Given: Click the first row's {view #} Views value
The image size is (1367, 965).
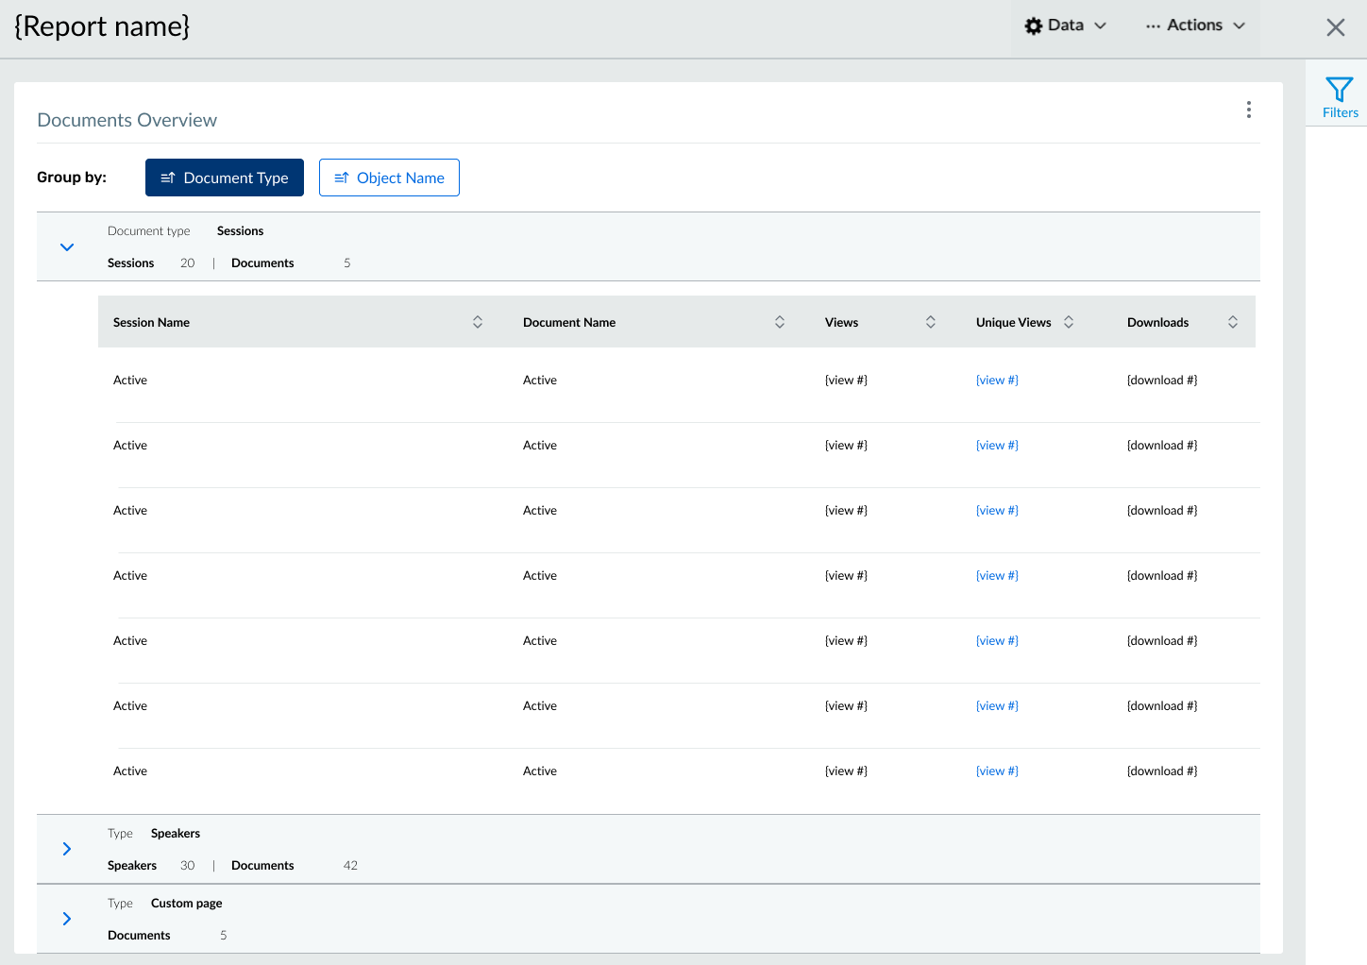Looking at the screenshot, I should pos(846,381).
